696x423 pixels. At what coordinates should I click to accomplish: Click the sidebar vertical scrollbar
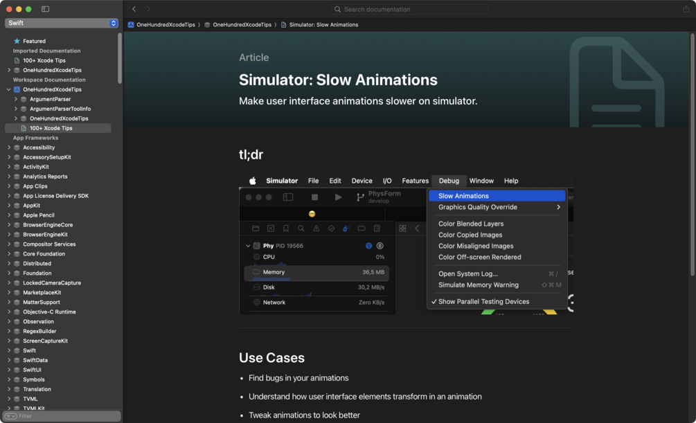(120, 58)
